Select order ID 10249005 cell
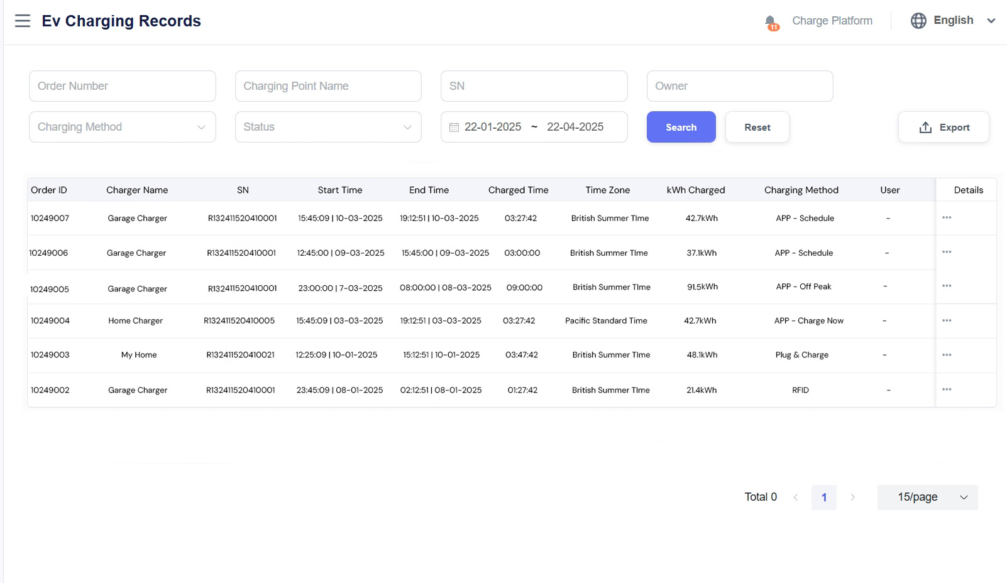1007x583 pixels. [50, 290]
